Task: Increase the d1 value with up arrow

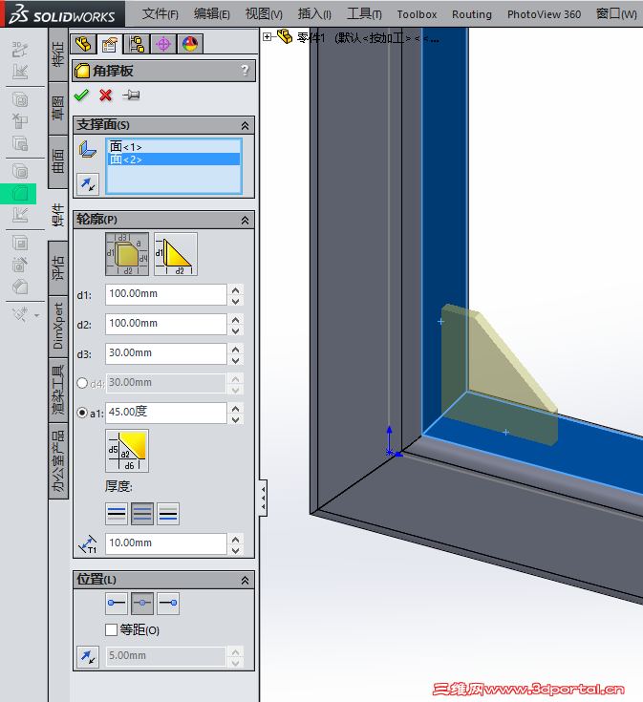Action: [x=236, y=289]
